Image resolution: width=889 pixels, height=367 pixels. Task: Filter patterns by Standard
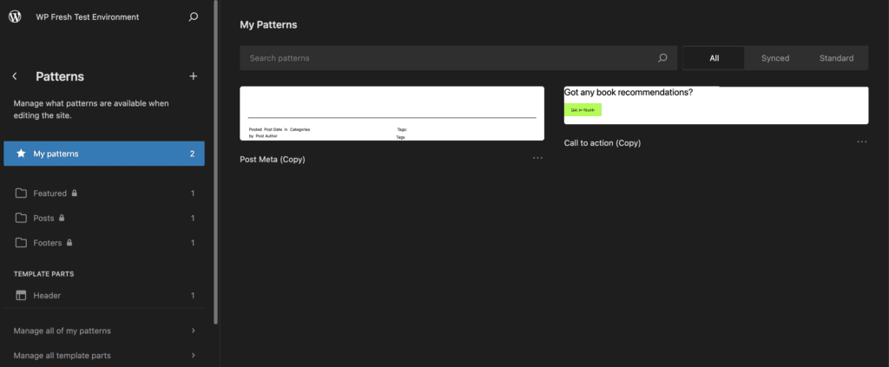[836, 58]
